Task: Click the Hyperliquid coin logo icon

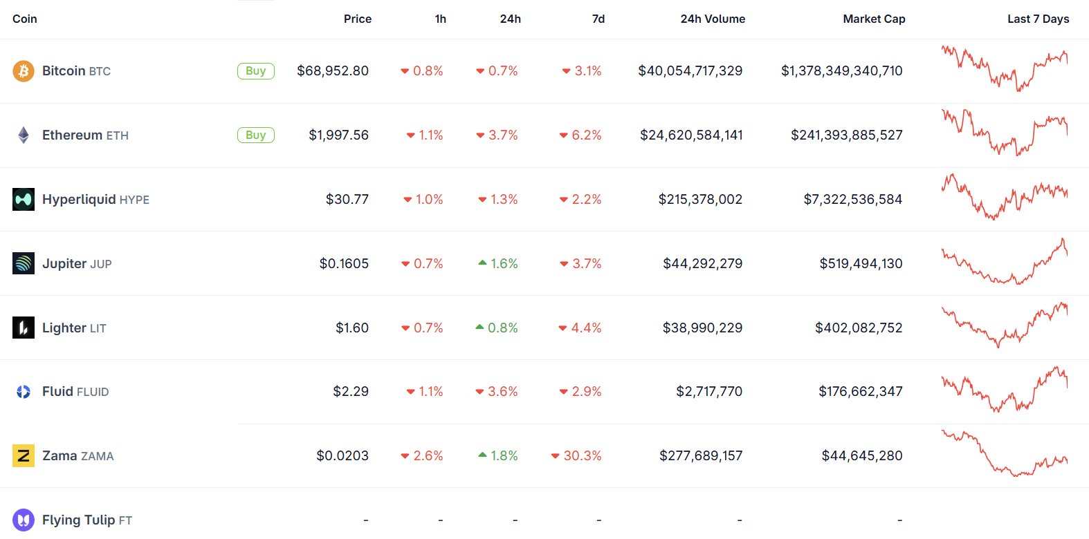Action: 24,200
